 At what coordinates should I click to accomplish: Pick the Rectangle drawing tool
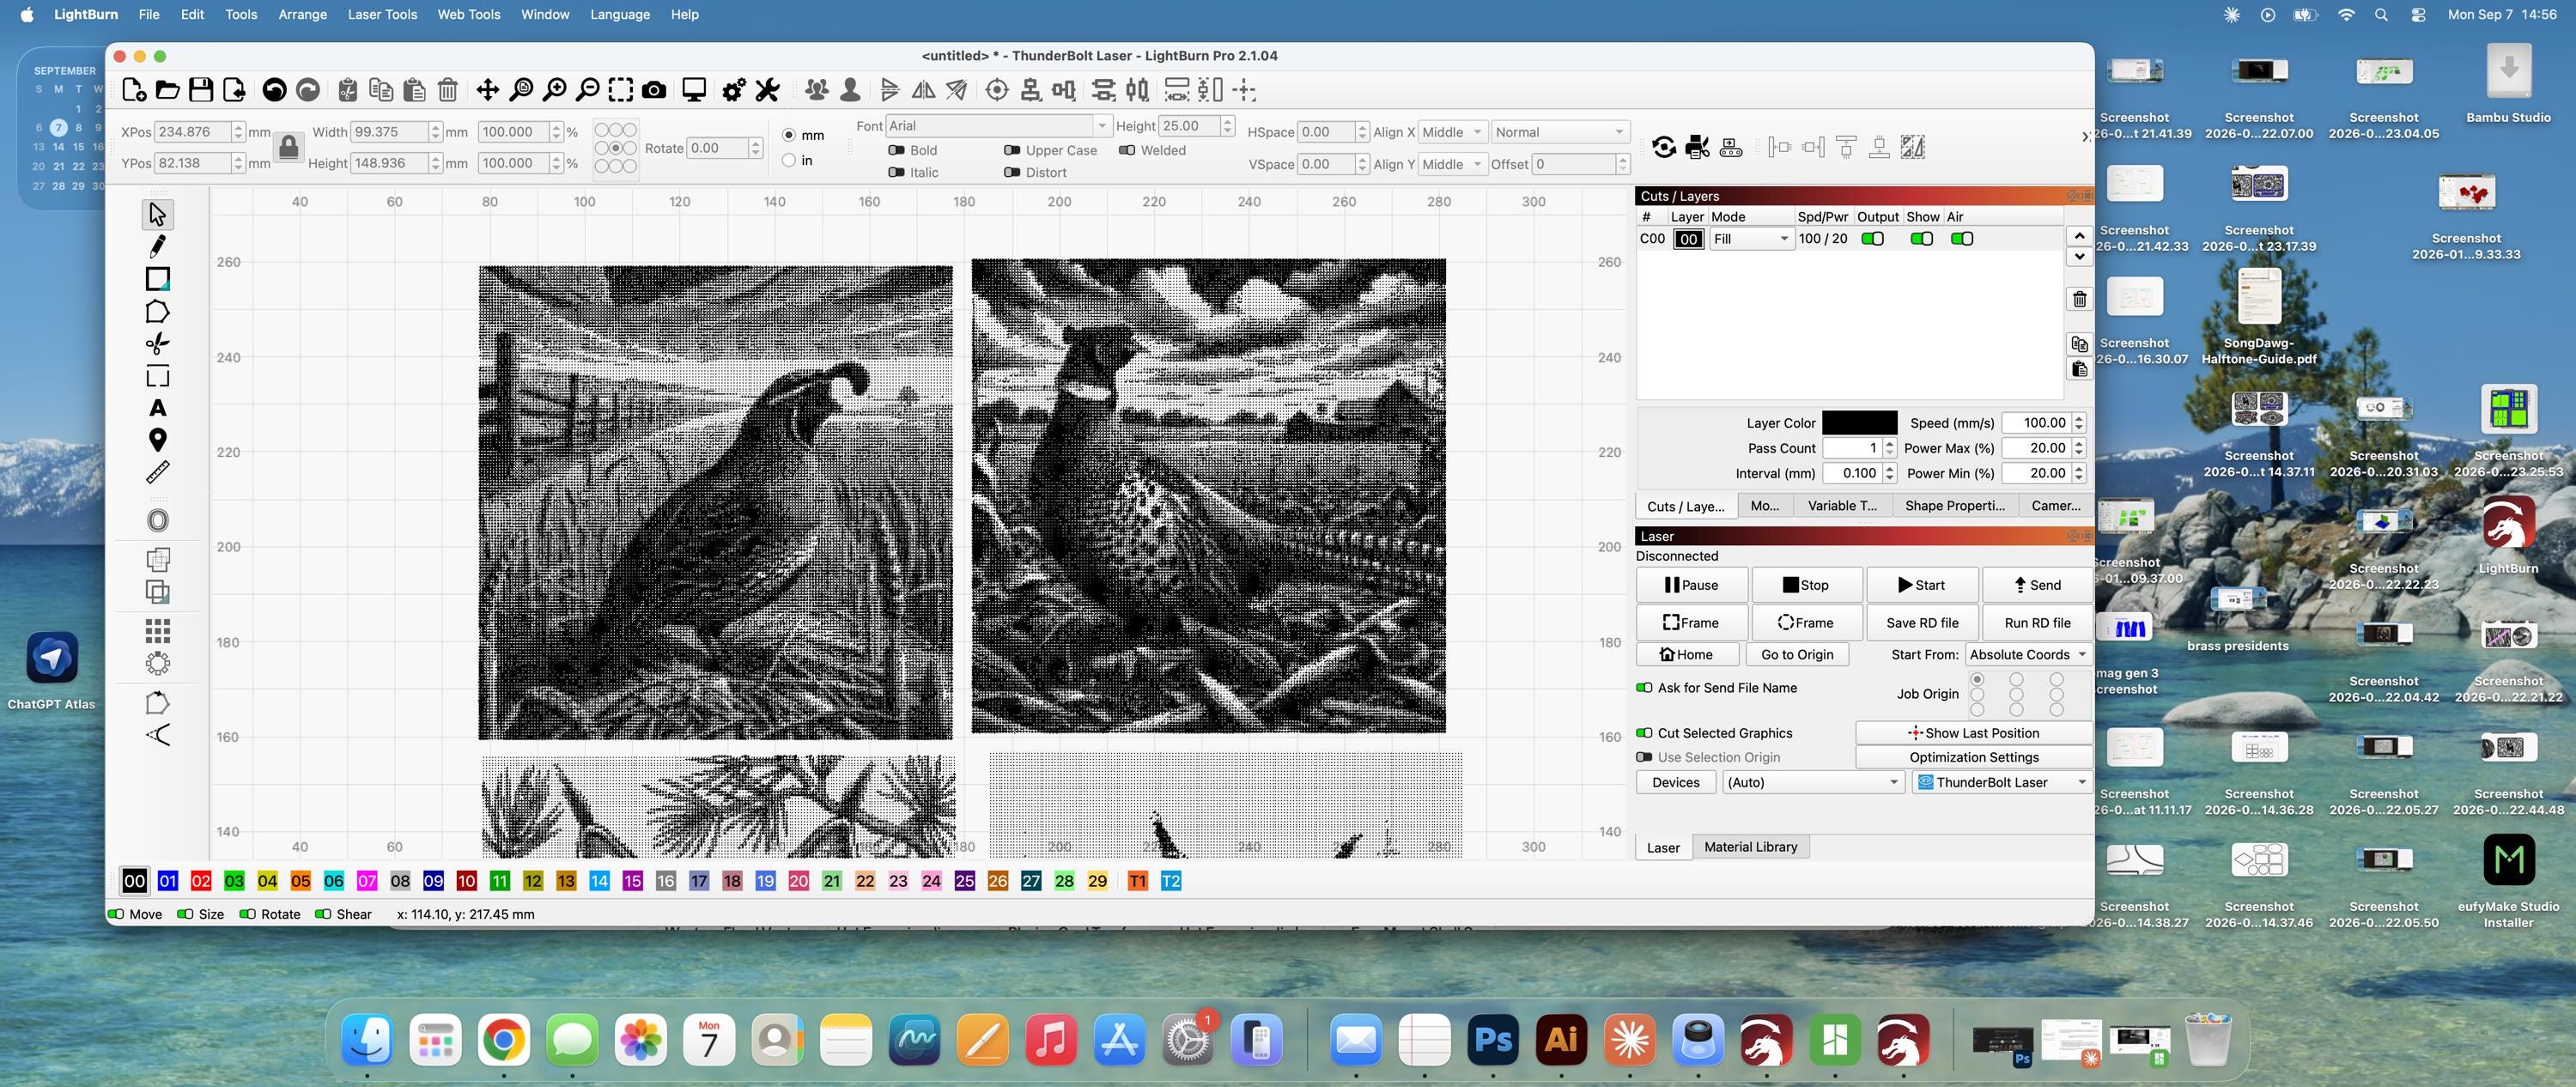157,279
